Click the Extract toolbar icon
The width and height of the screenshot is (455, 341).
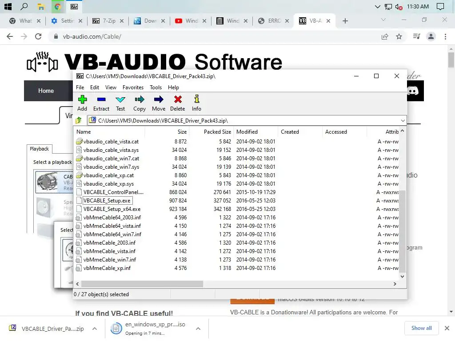[101, 103]
